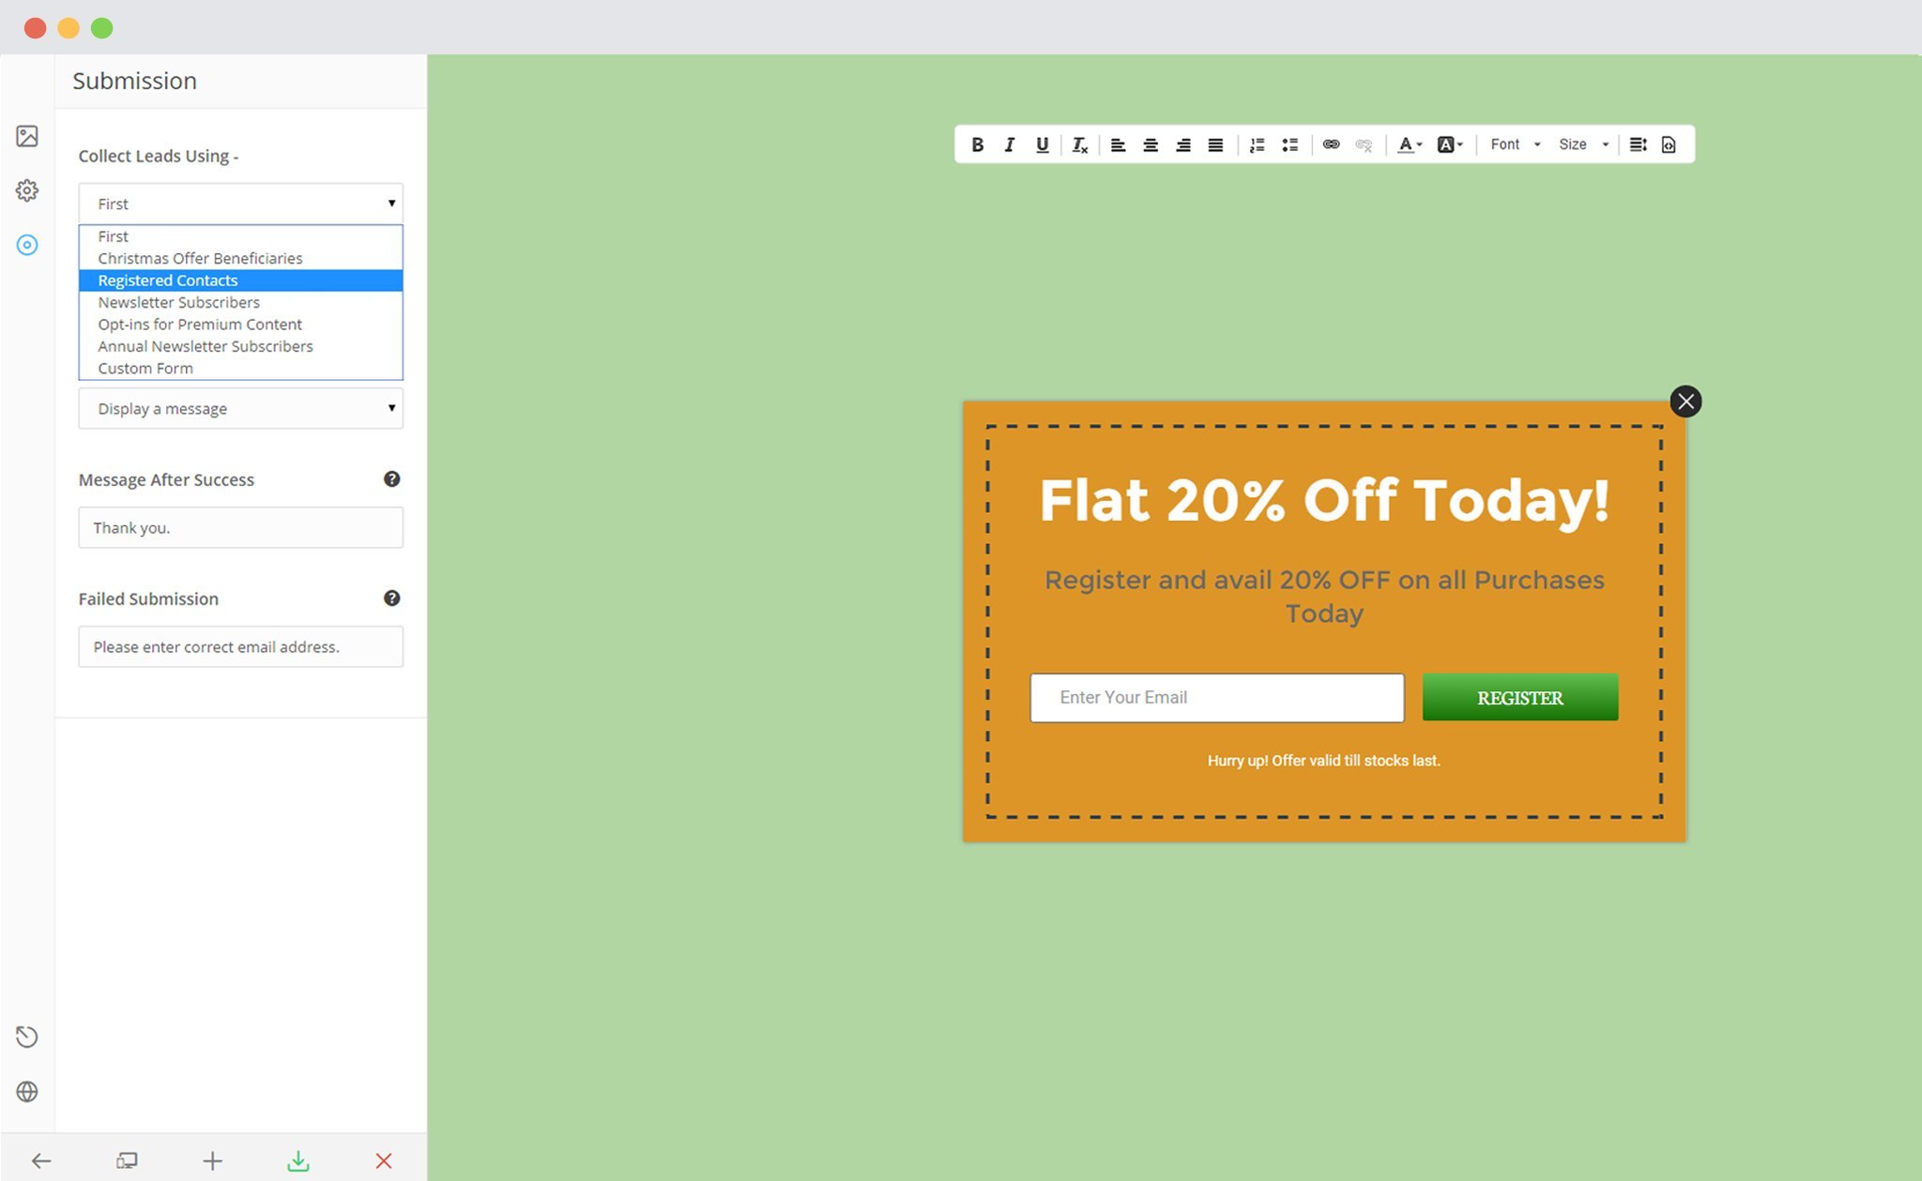Click the strikethrough formatting icon
Image resolution: width=1922 pixels, height=1181 pixels.
click(1079, 143)
